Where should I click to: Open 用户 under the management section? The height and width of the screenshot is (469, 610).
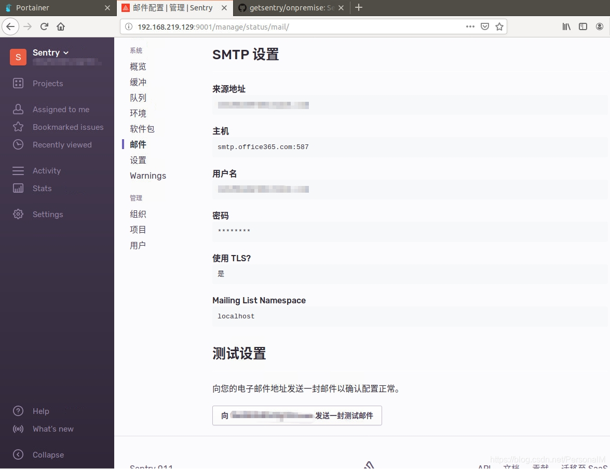pos(138,245)
